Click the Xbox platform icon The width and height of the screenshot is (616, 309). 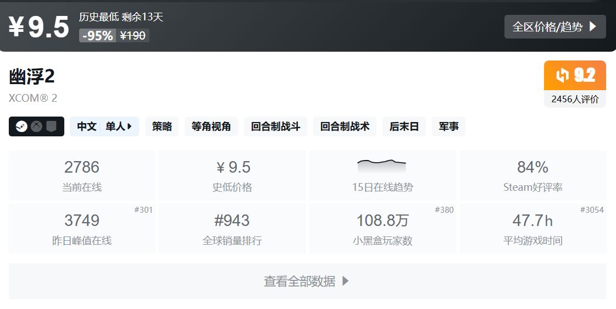point(36,126)
